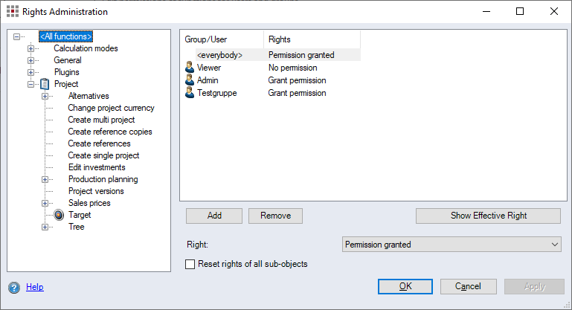Click the Project clipboard icon in tree

click(x=45, y=84)
